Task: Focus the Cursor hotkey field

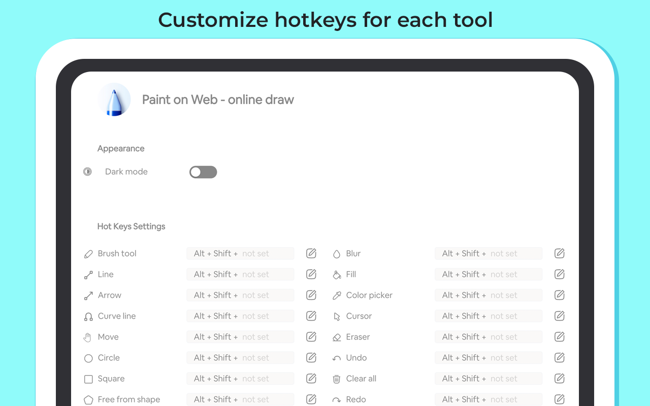Action: 489,316
